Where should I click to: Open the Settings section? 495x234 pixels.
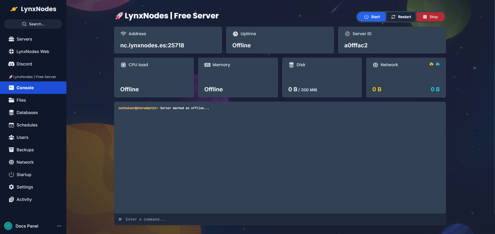pyautogui.click(x=33, y=187)
